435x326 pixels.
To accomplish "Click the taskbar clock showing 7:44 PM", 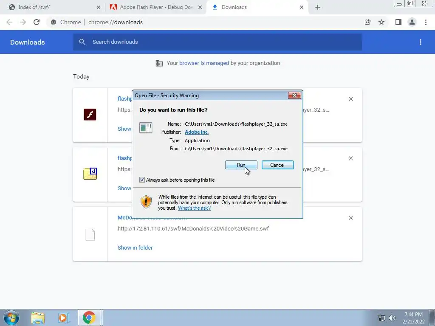I will point(414,318).
